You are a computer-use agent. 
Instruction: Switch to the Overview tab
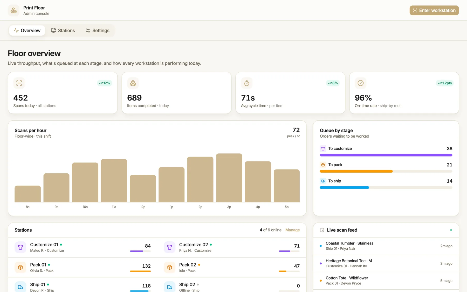(27, 31)
